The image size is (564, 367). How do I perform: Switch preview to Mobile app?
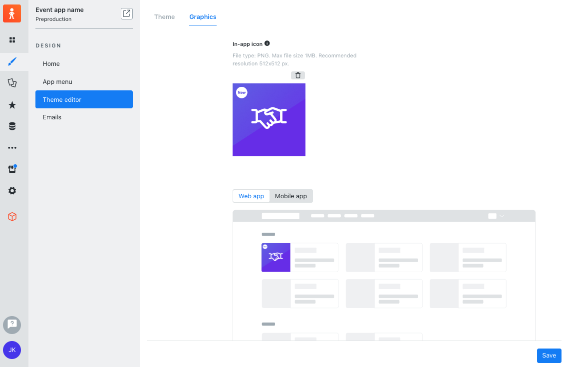pyautogui.click(x=291, y=196)
